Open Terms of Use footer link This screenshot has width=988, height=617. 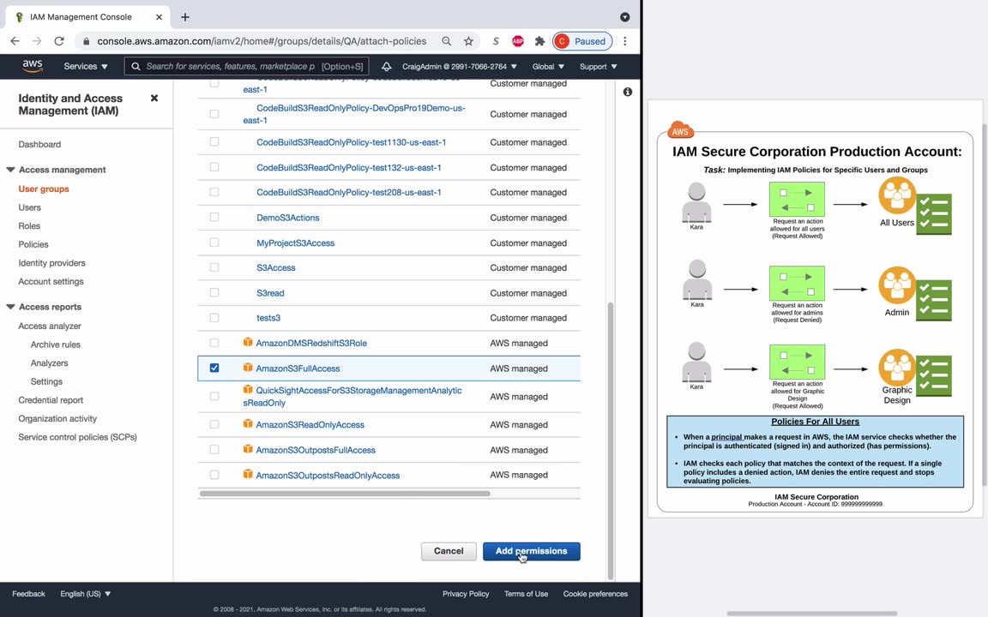tap(526, 594)
